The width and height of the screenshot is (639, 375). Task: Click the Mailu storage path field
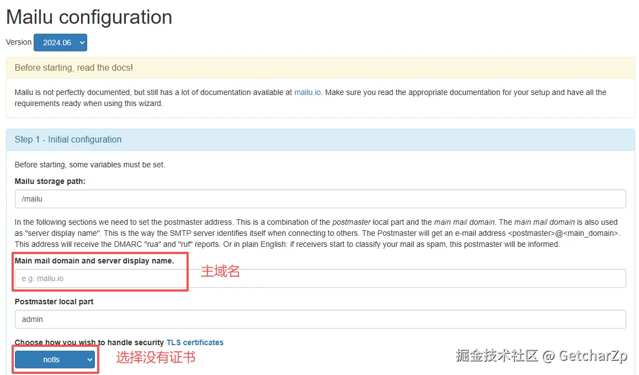(320, 199)
